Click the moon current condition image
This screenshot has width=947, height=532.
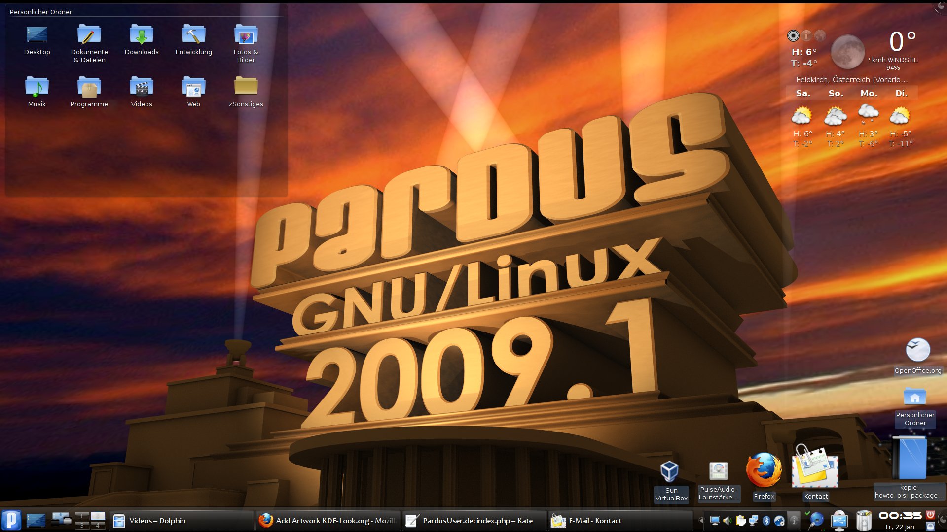point(847,52)
